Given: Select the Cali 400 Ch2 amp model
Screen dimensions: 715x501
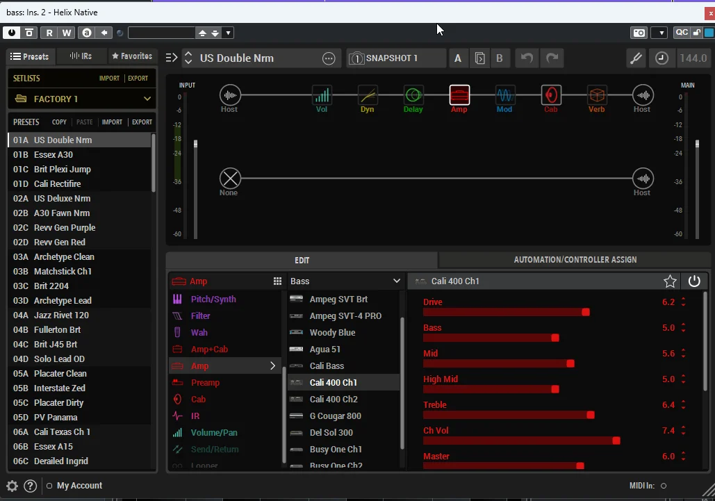Looking at the screenshot, I should 344,400.
